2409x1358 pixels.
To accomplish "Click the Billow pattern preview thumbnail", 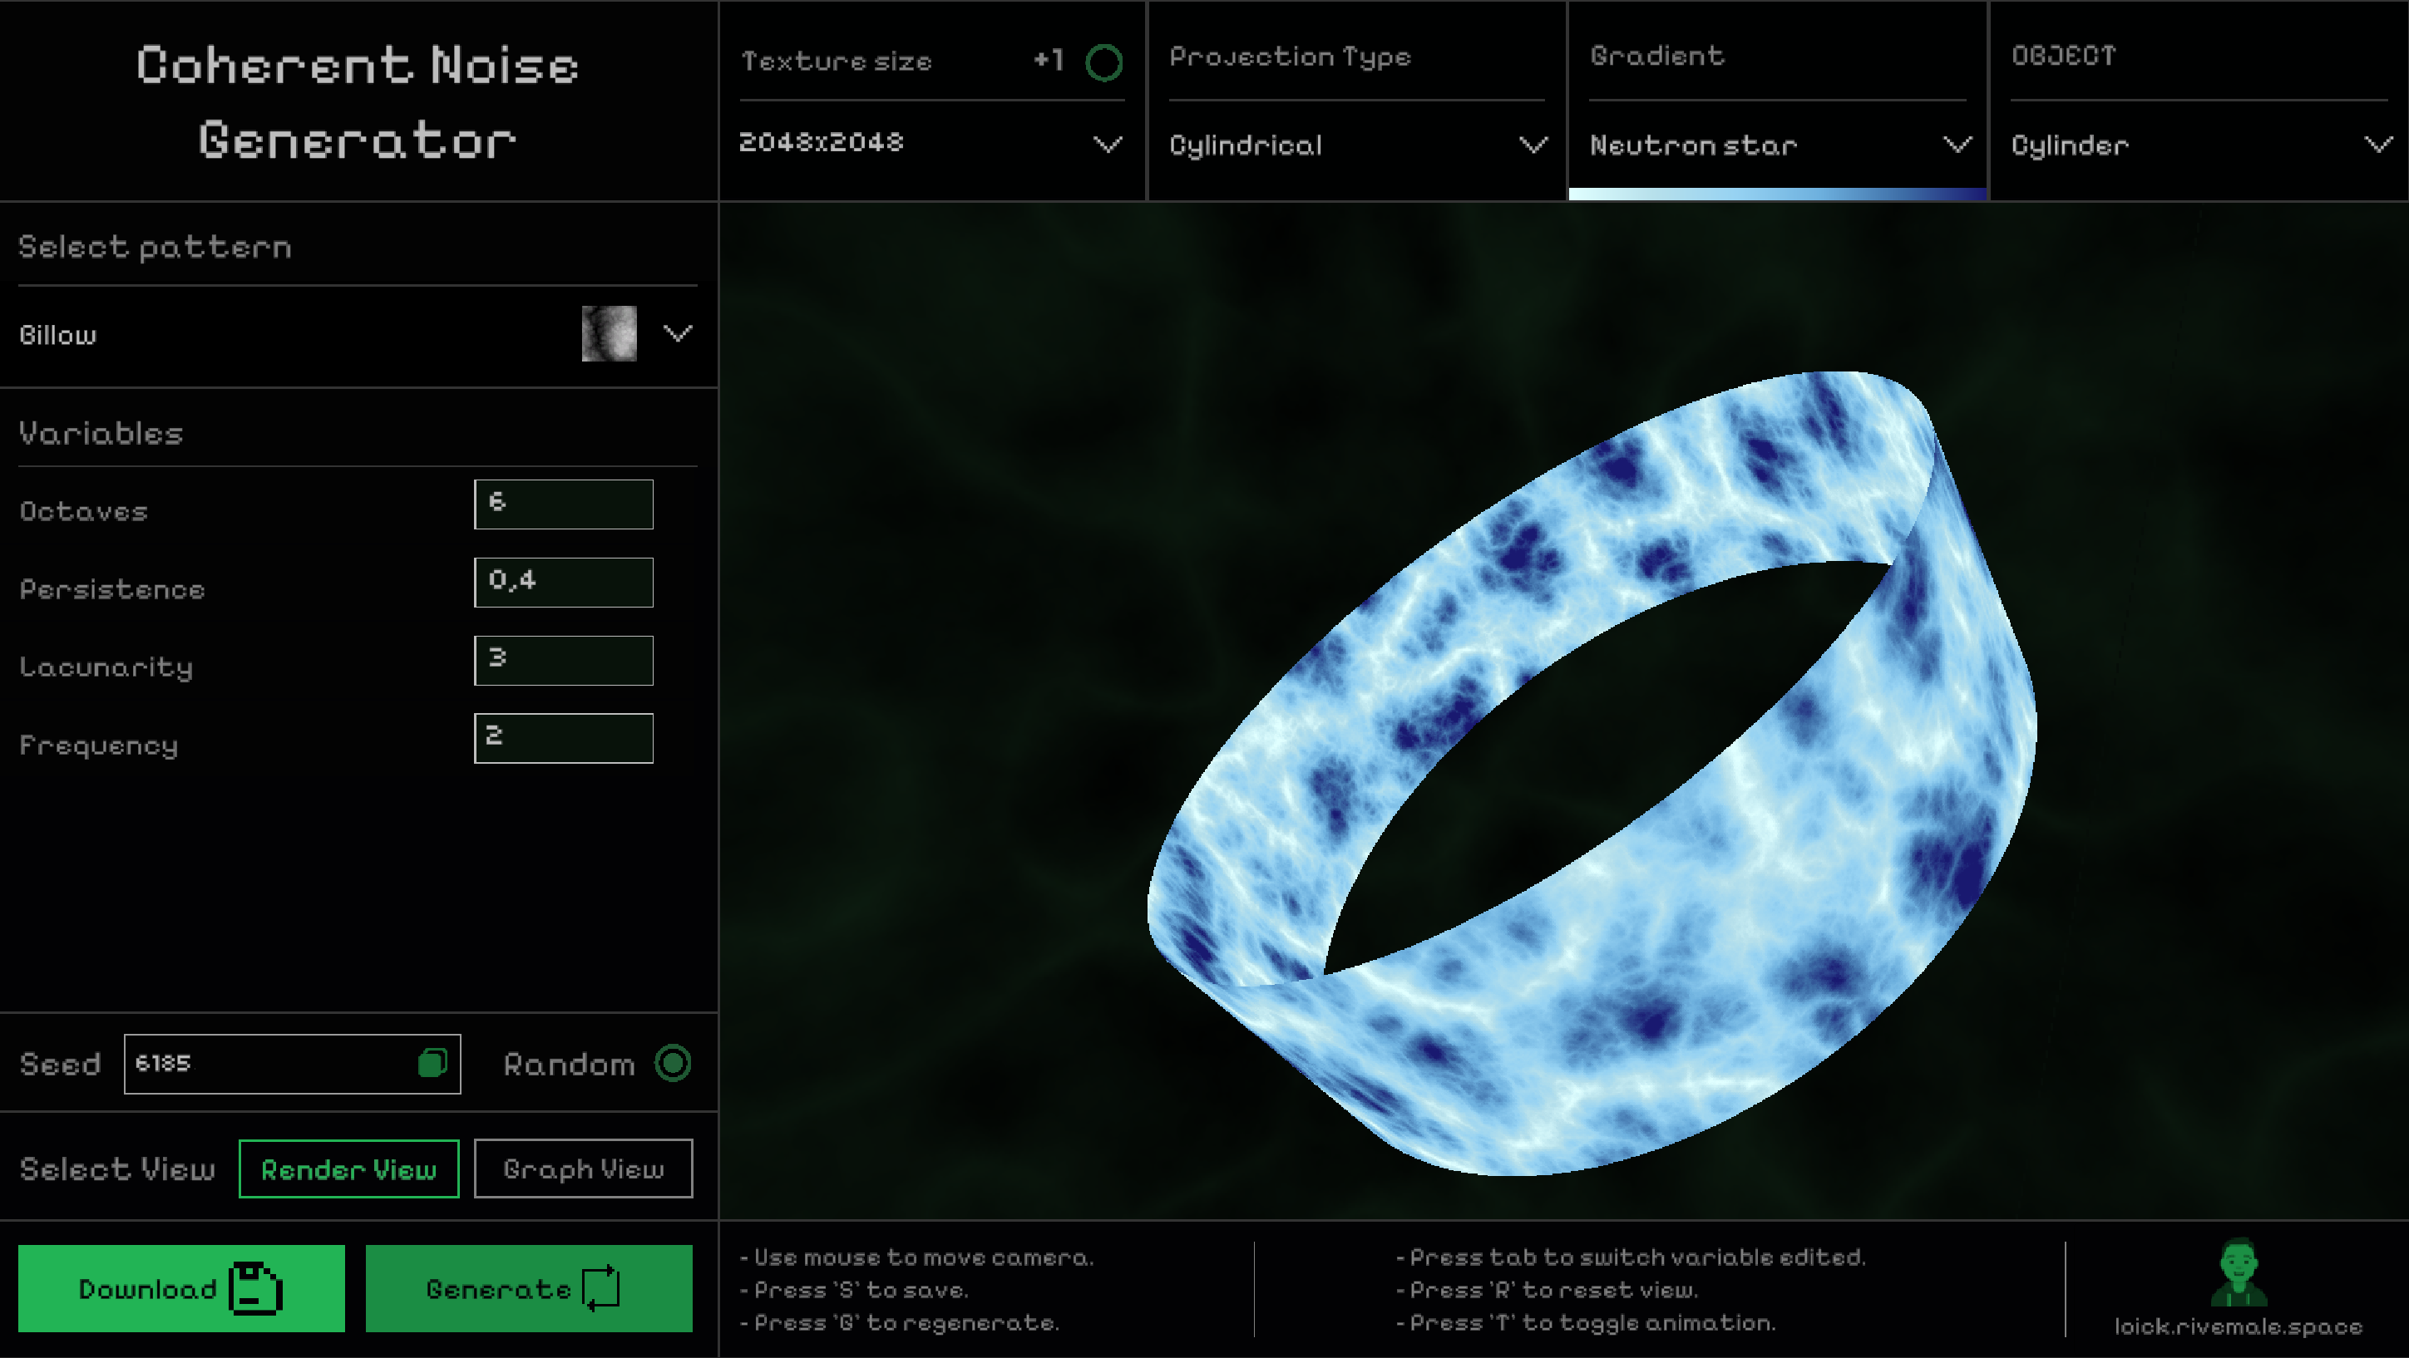I will pos(609,333).
